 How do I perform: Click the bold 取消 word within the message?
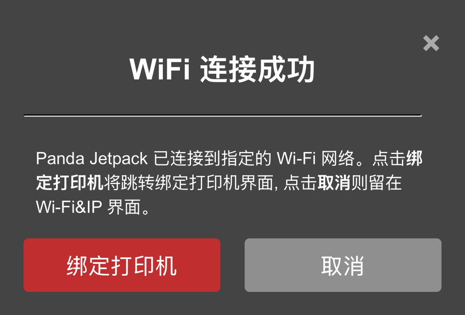point(334,183)
